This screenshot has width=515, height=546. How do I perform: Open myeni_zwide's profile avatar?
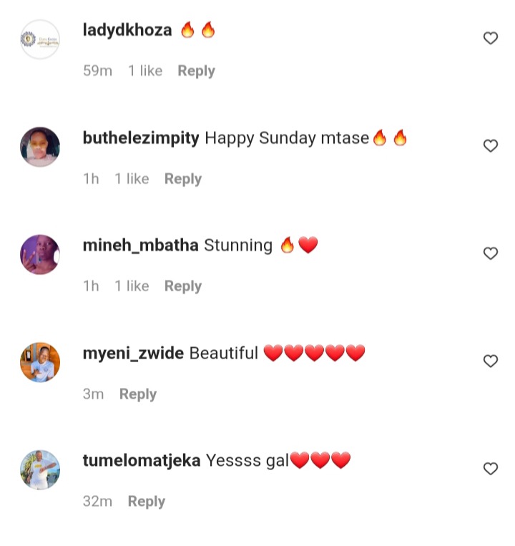[40, 362]
